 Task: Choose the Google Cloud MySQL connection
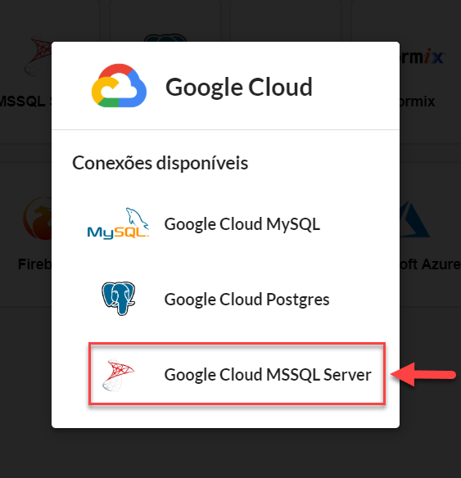coord(204,224)
